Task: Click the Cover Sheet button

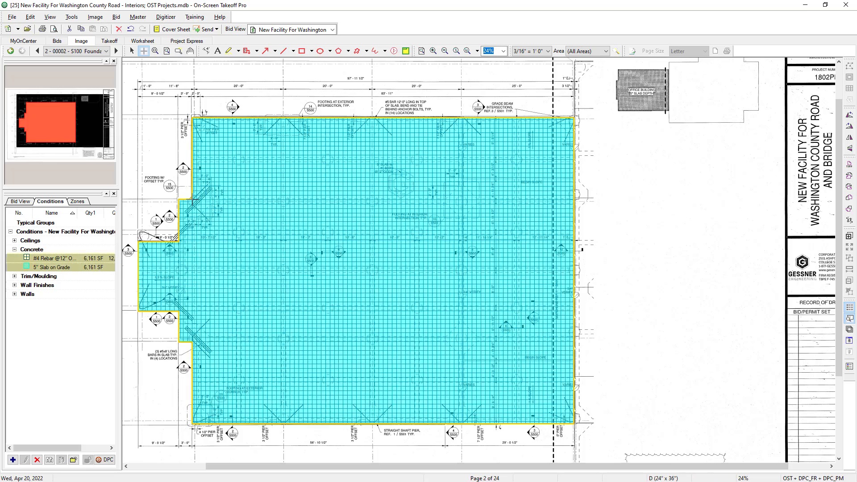Action: click(172, 29)
